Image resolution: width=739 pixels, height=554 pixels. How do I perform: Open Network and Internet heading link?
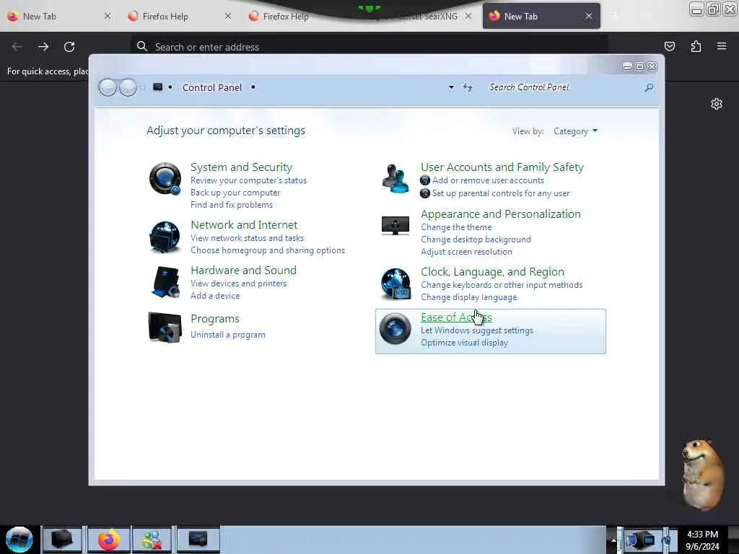pos(244,225)
